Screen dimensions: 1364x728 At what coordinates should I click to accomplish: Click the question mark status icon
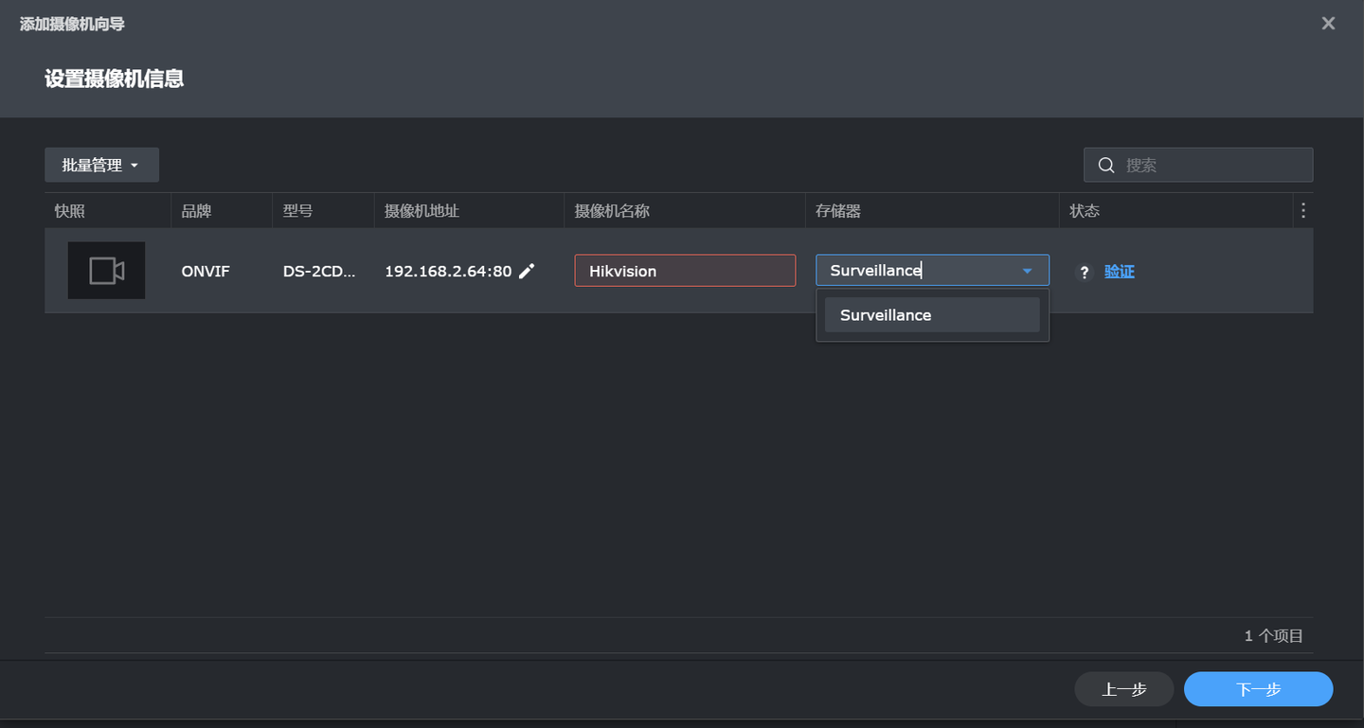point(1086,273)
